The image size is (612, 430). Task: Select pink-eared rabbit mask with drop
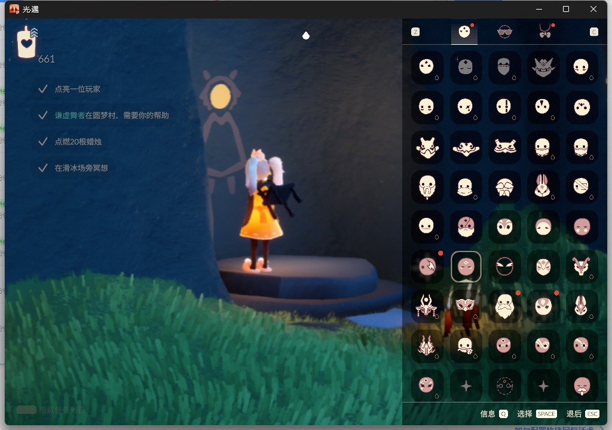click(x=543, y=187)
